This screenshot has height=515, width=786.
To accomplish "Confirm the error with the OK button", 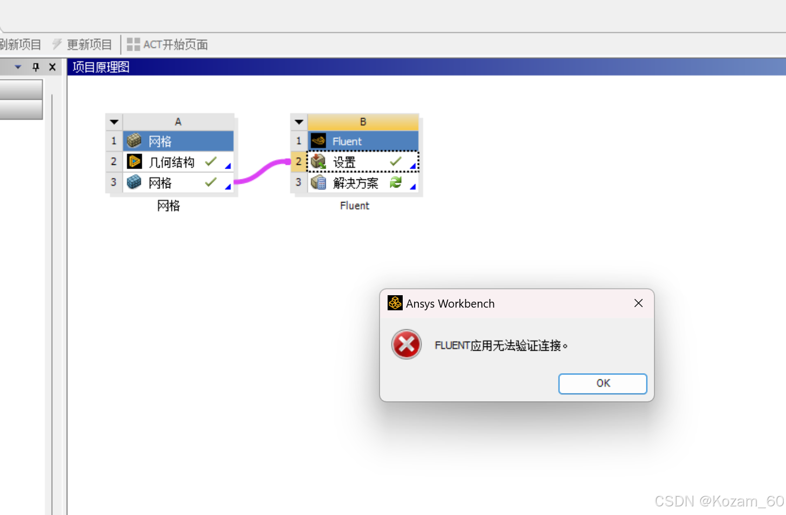I will tap(603, 384).
